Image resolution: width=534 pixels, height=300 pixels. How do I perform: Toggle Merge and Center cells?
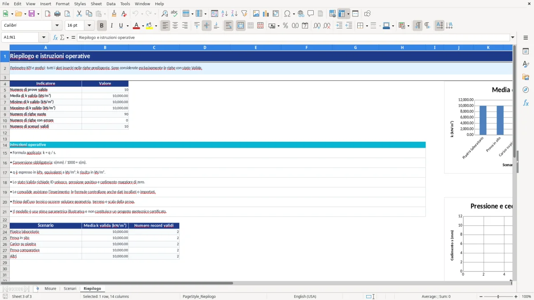tap(241, 26)
